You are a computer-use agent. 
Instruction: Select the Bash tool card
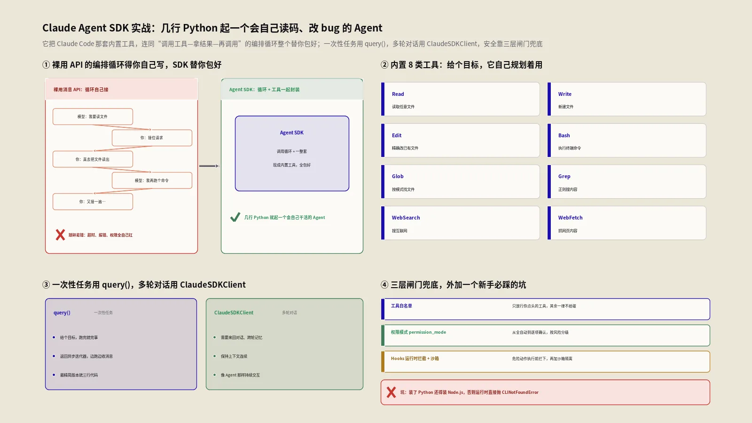[x=627, y=141]
